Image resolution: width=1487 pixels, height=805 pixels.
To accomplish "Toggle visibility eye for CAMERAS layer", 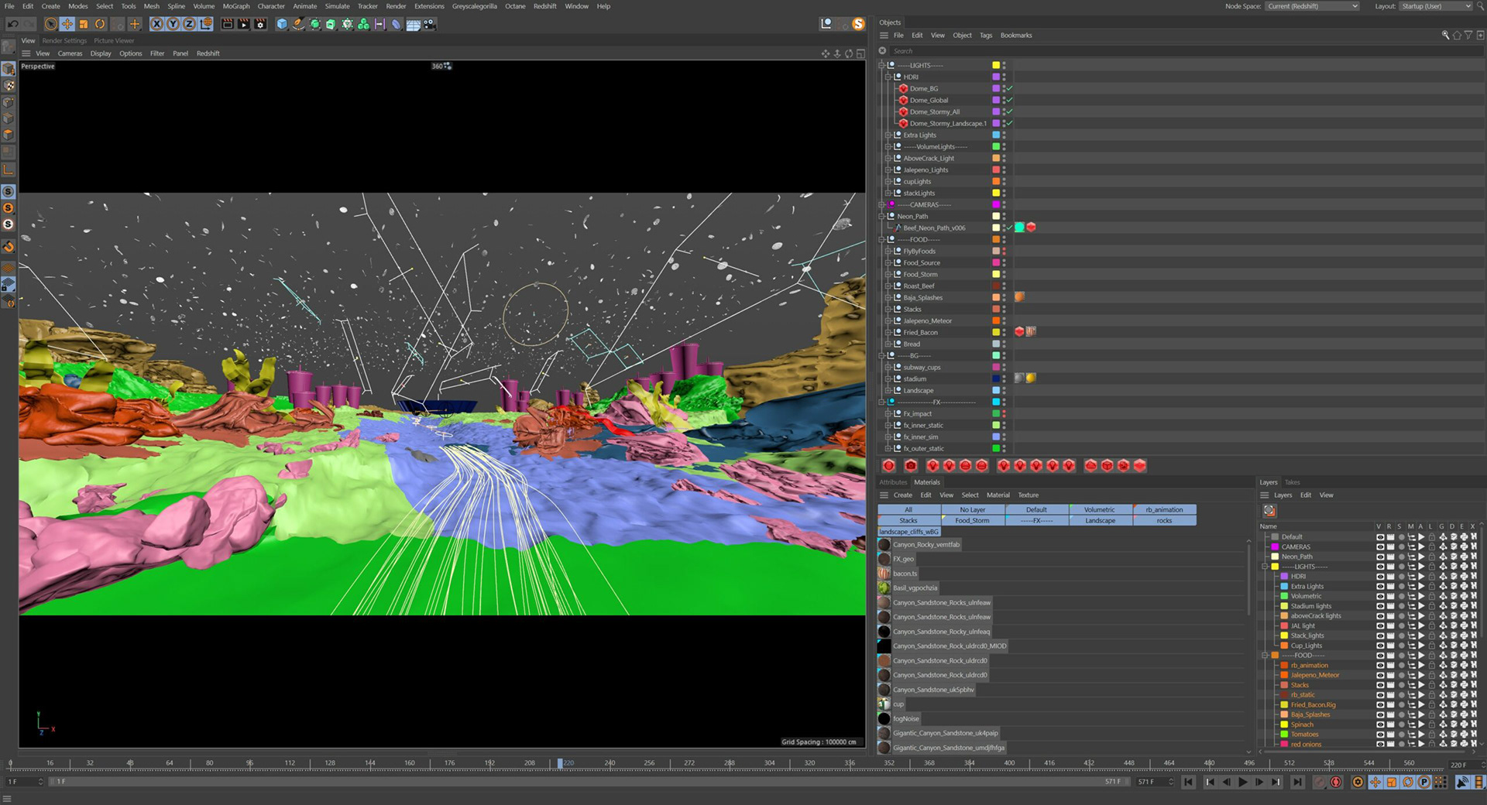I will coord(1379,546).
